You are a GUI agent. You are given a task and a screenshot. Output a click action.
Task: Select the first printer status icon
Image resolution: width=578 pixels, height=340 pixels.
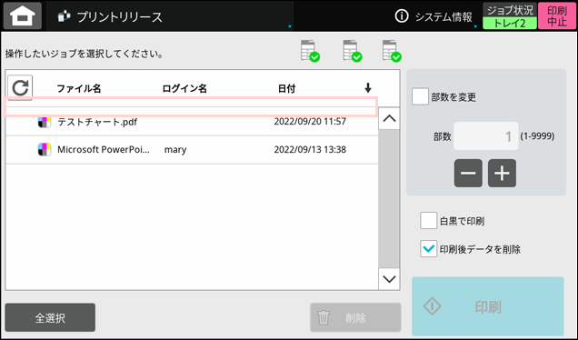pyautogui.click(x=310, y=51)
